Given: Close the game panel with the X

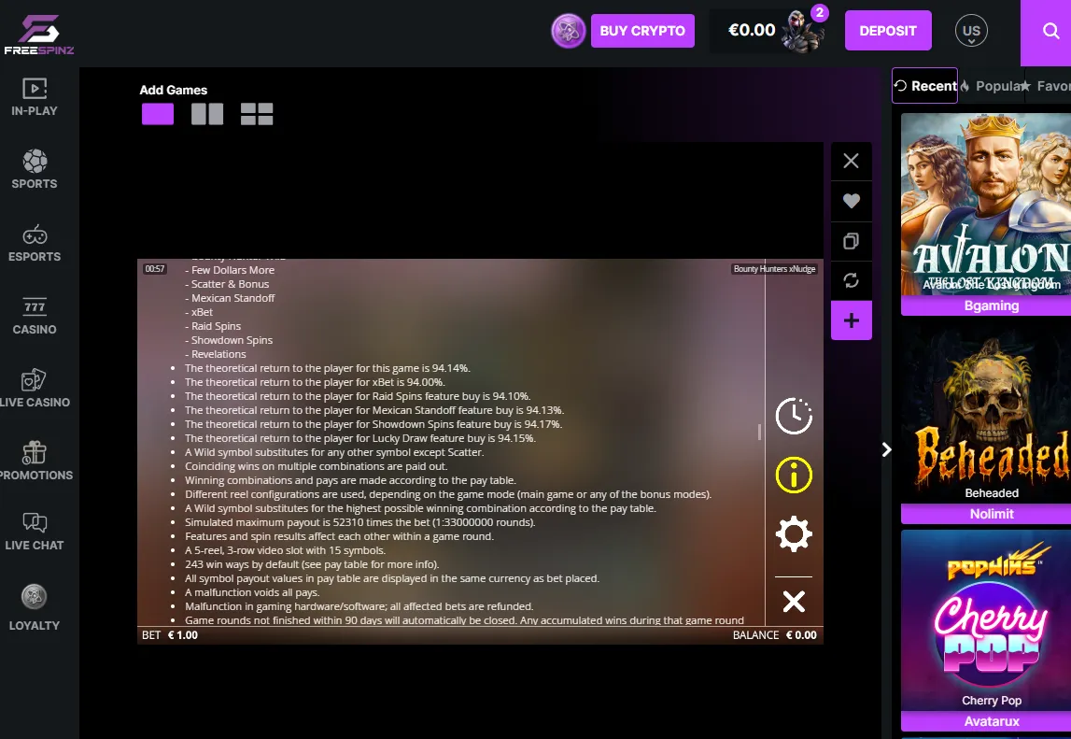Looking at the screenshot, I should 851,161.
